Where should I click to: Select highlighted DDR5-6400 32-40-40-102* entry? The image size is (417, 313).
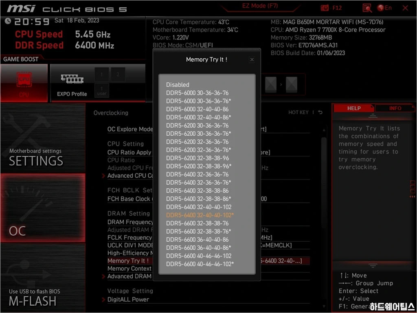pos(200,215)
